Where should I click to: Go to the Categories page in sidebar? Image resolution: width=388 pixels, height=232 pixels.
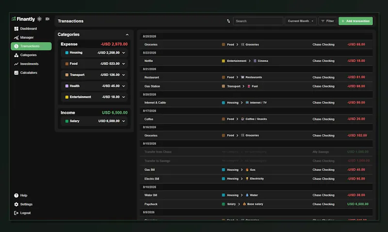pyautogui.click(x=28, y=55)
